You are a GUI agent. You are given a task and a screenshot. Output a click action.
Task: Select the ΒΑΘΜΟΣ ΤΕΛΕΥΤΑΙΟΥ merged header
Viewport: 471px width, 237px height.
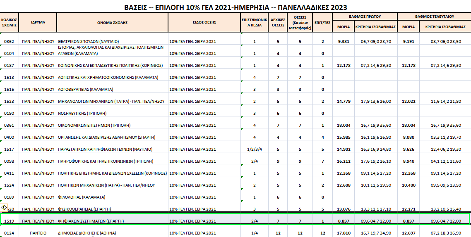click(x=434, y=17)
